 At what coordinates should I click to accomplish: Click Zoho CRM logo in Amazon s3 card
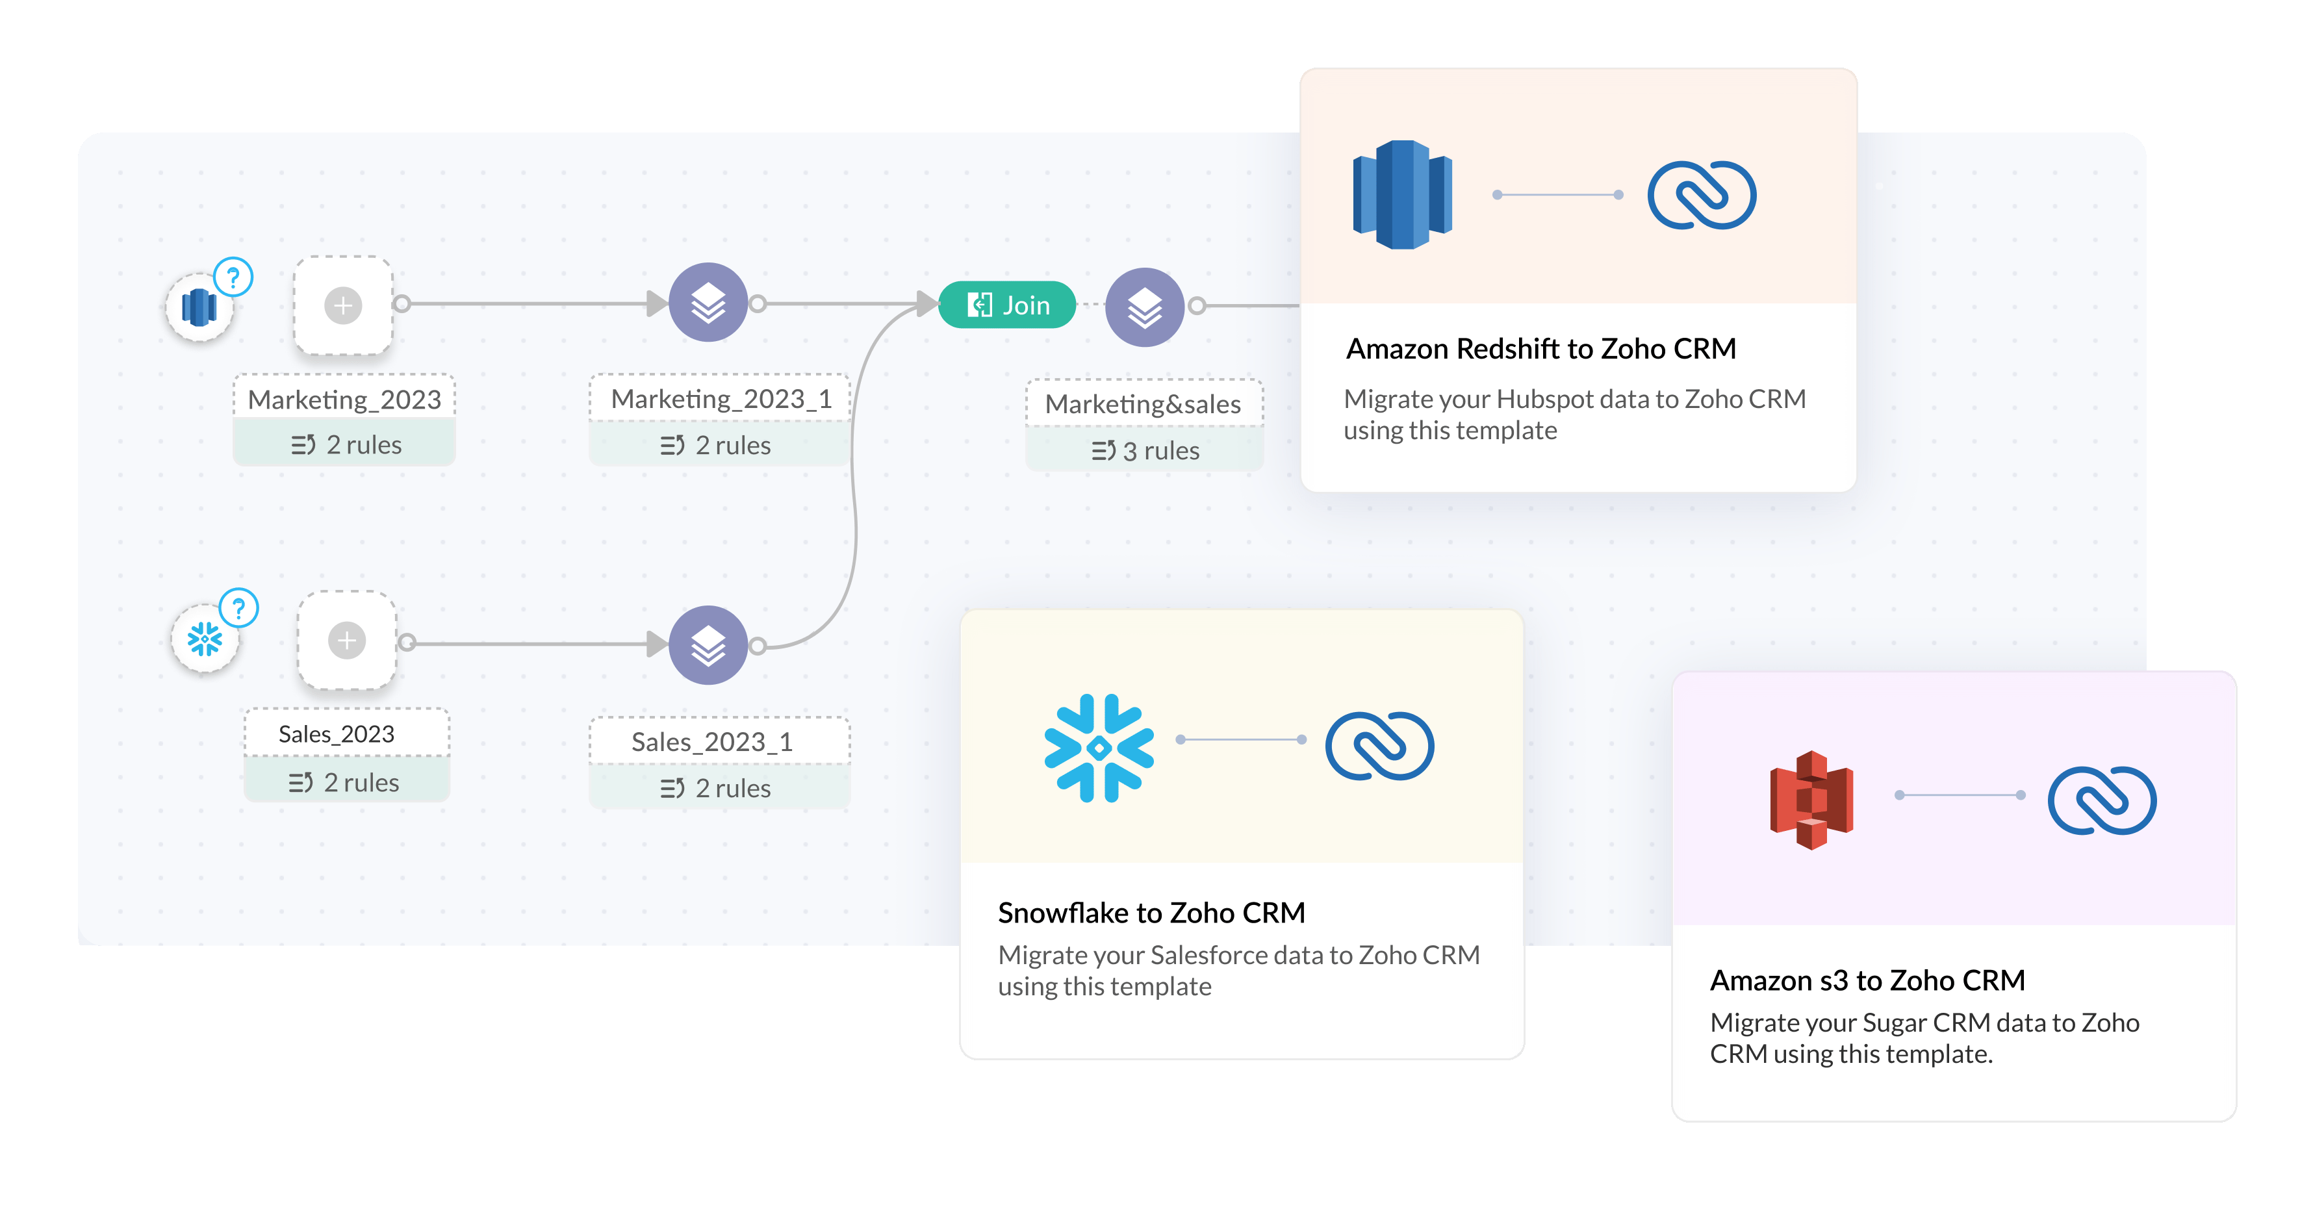pos(2102,801)
